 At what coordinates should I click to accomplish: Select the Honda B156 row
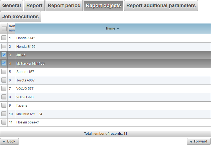point(26,46)
